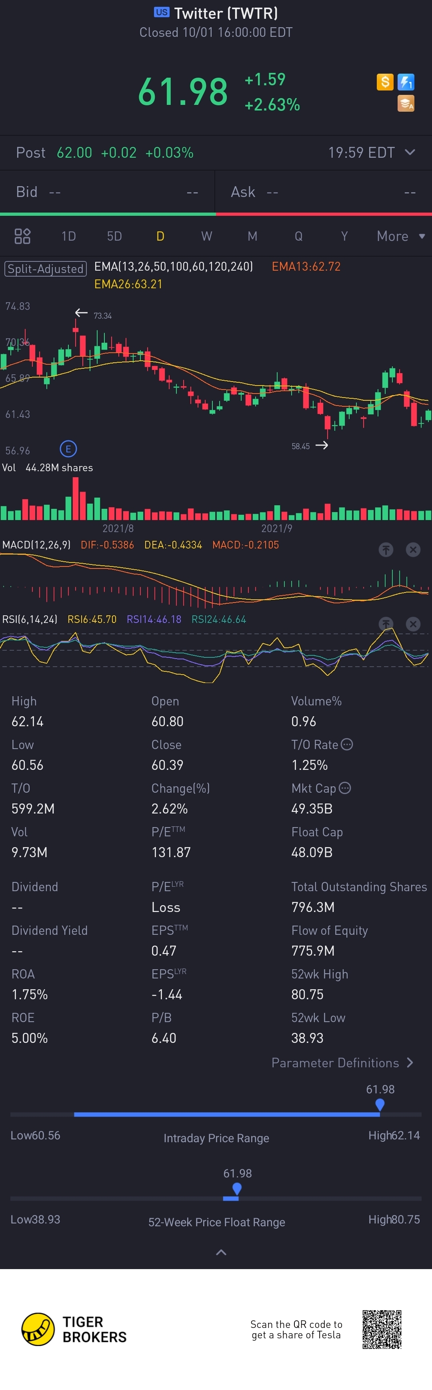Image resolution: width=432 pixels, height=1390 pixels.
Task: Toggle the Split-Adjusted button
Action: pos(45,268)
